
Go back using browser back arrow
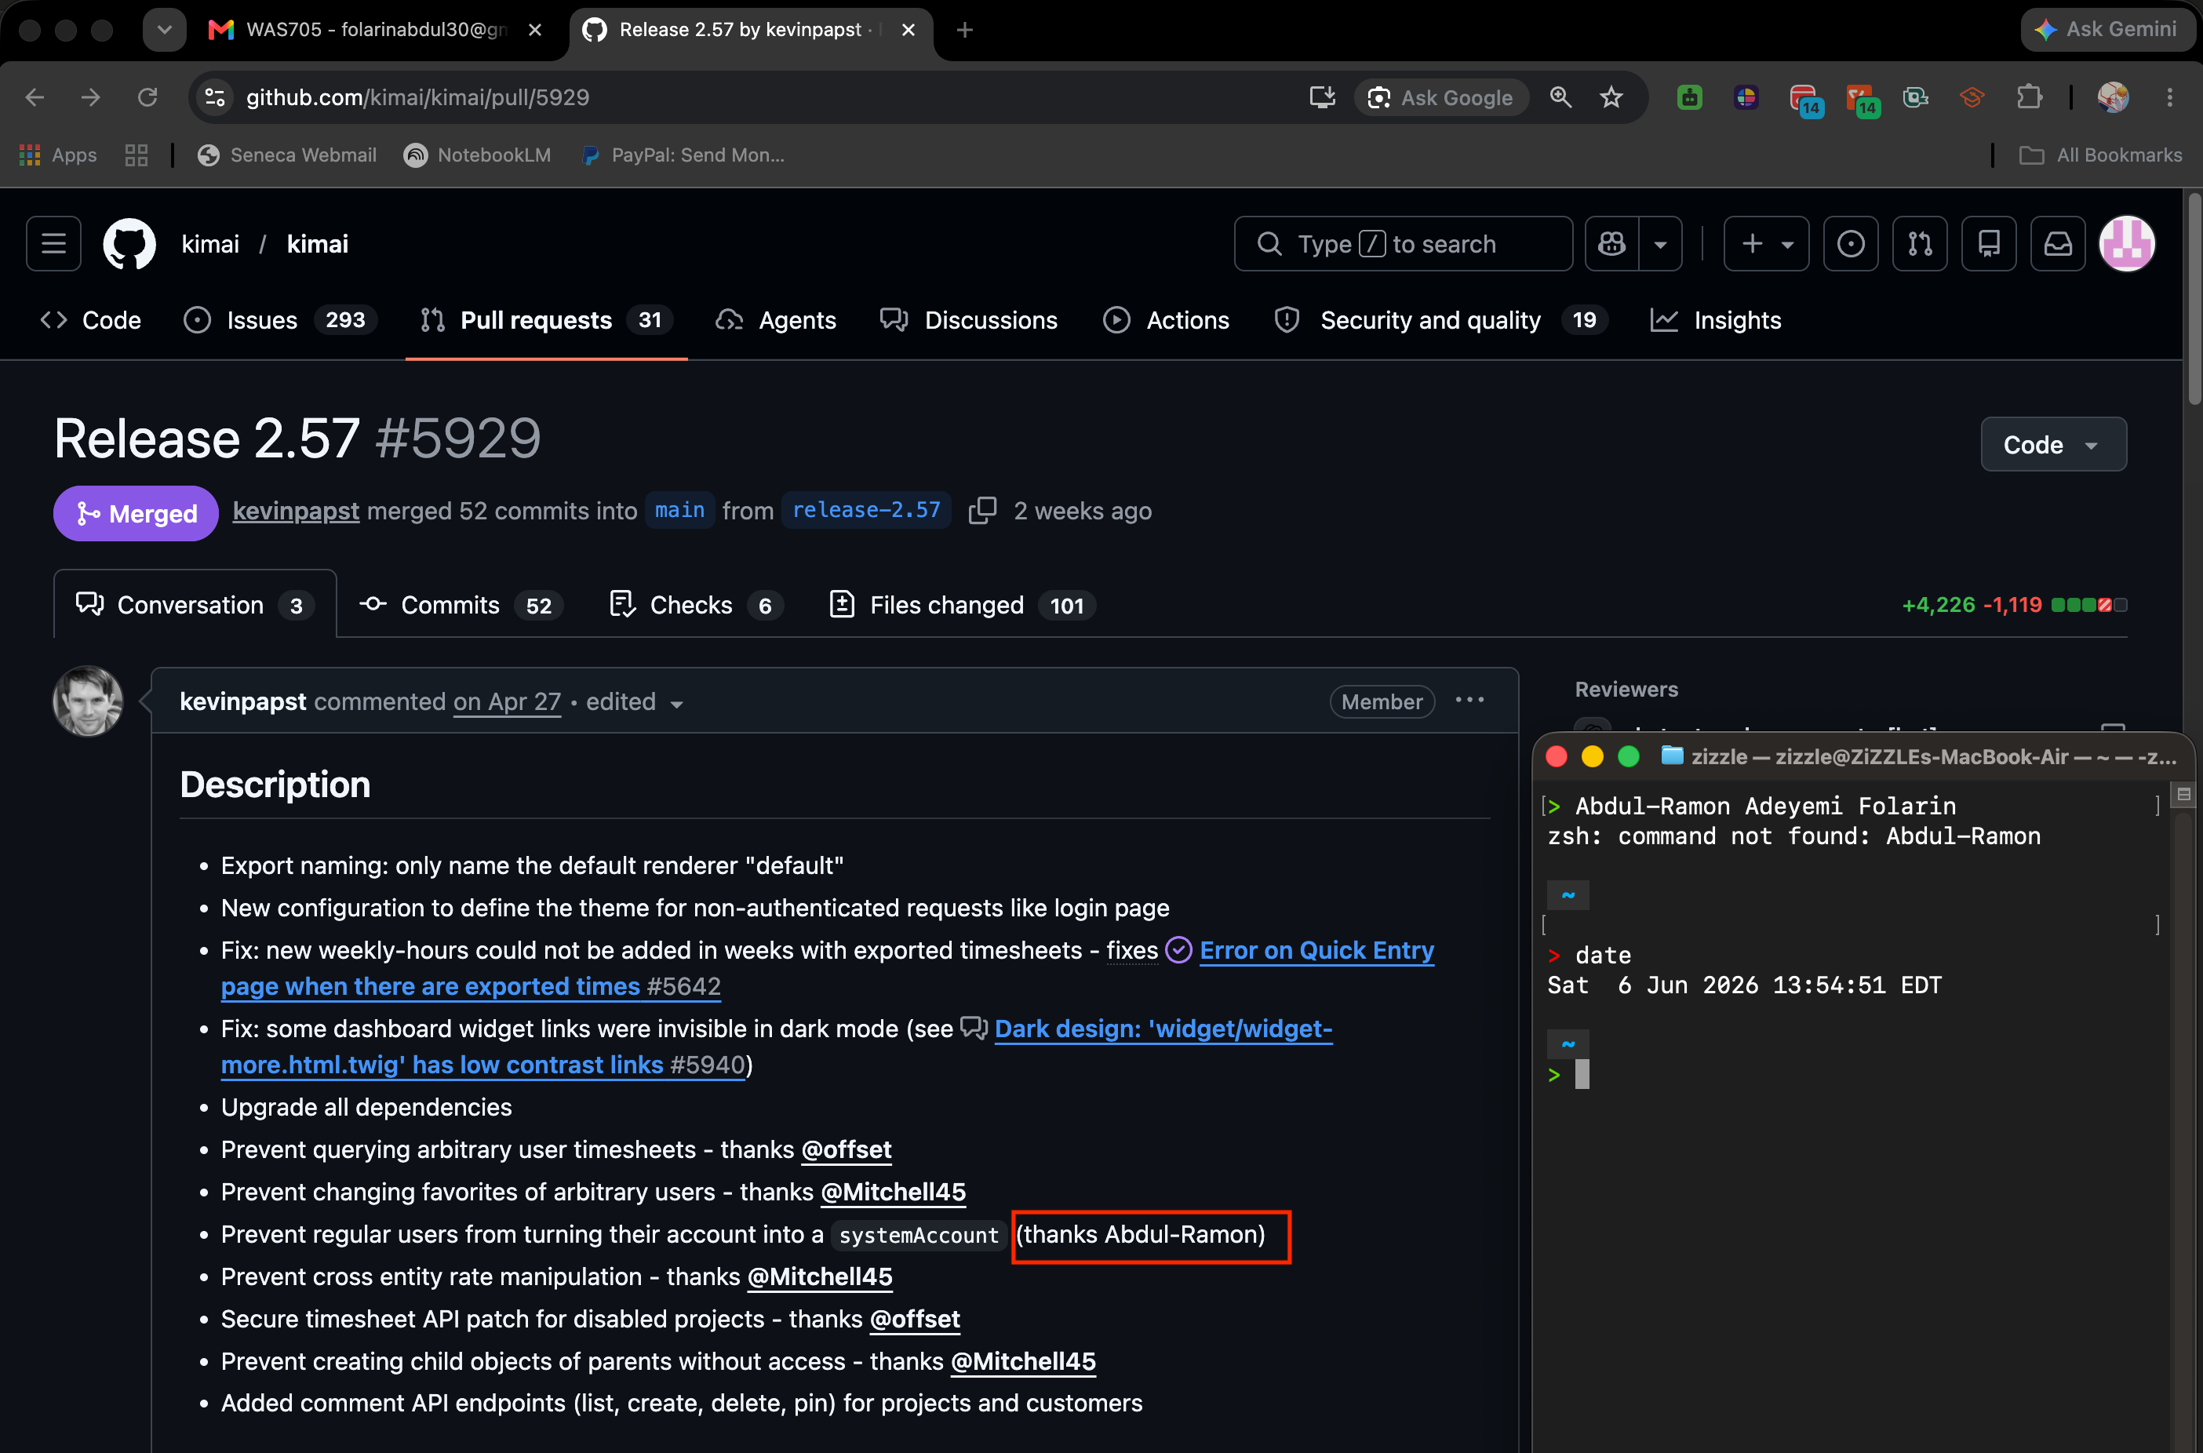point(35,97)
